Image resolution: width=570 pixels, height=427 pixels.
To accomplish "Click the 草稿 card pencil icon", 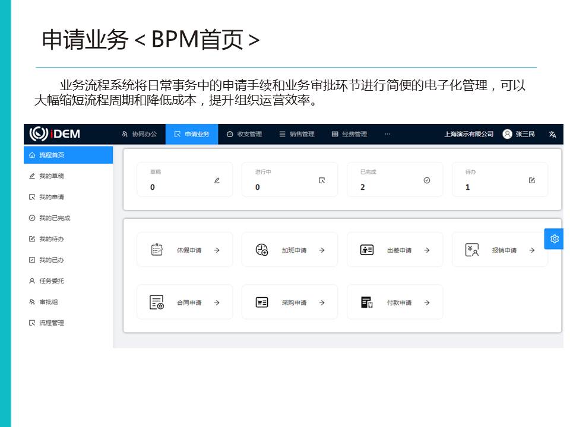I will 217,180.
